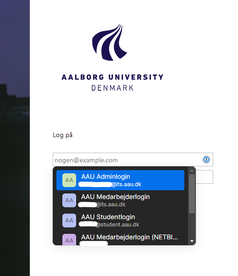This screenshot has height=276, width=238.
Task: Click the DENMARK text under the logo
Action: click(x=112, y=88)
